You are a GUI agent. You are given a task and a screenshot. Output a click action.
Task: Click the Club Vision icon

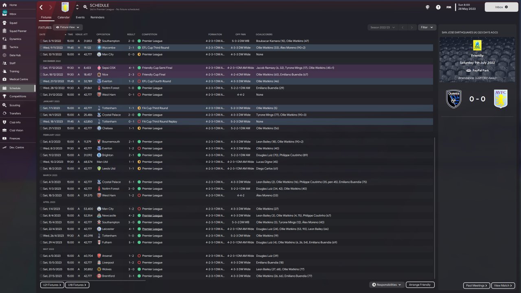(4, 130)
